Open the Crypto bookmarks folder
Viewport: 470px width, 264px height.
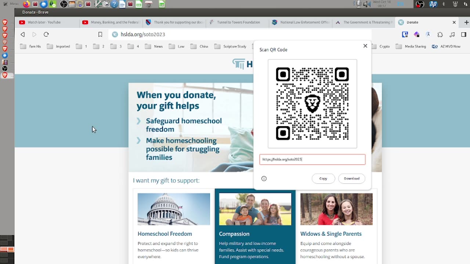pos(381,47)
